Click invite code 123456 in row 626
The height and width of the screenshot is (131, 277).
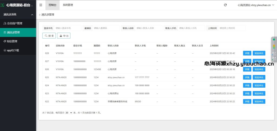pos(97,69)
